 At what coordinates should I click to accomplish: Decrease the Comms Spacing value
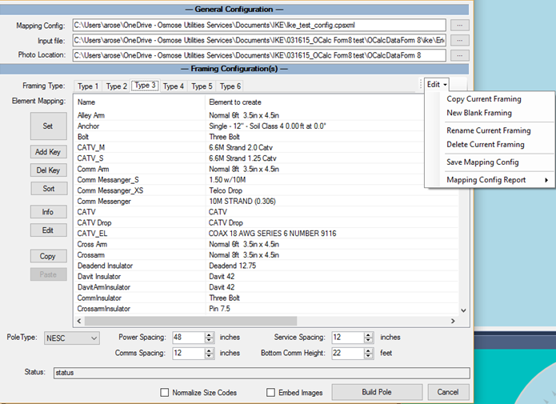210,356
